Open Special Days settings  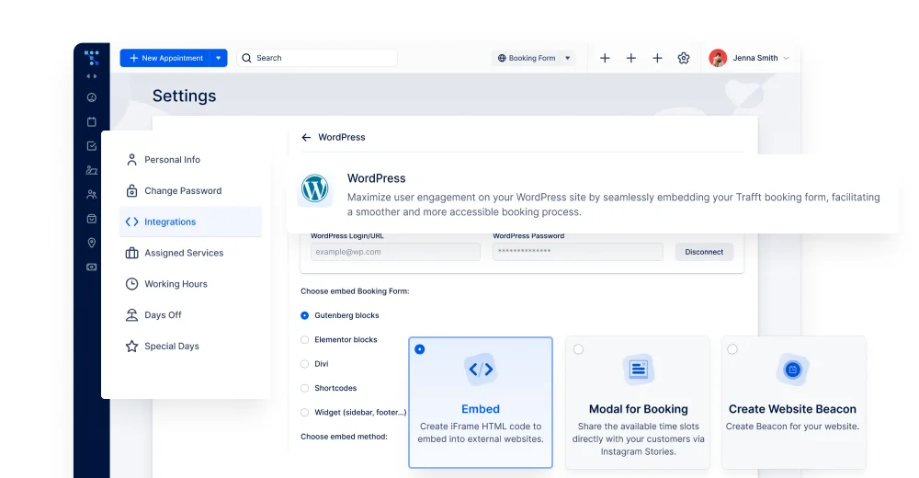click(x=190, y=346)
